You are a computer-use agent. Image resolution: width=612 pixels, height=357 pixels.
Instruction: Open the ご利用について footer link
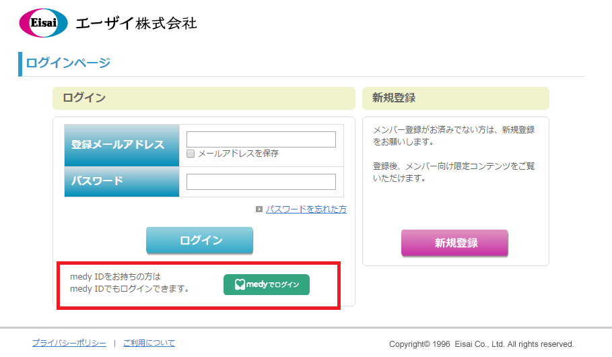click(149, 343)
